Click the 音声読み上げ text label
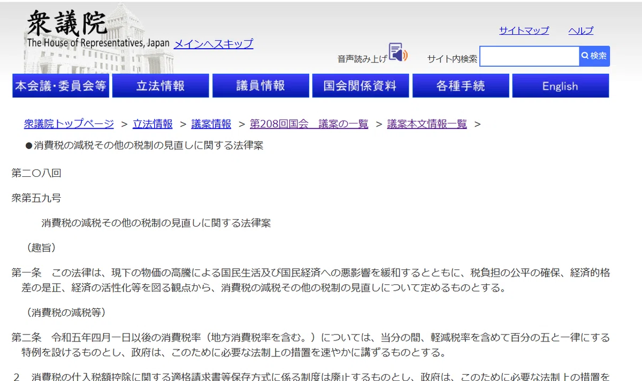The width and height of the screenshot is (642, 381). coord(362,59)
